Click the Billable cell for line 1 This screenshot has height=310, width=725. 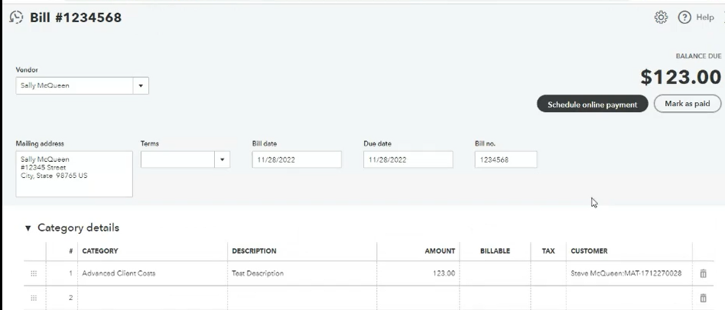tap(495, 273)
